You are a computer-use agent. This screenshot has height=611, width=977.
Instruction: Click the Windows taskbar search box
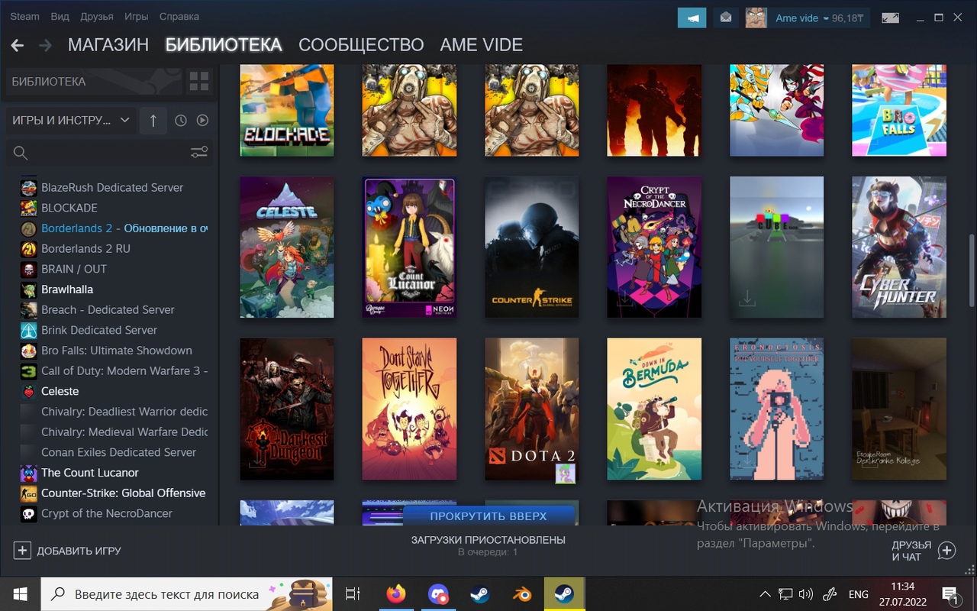[186, 593]
